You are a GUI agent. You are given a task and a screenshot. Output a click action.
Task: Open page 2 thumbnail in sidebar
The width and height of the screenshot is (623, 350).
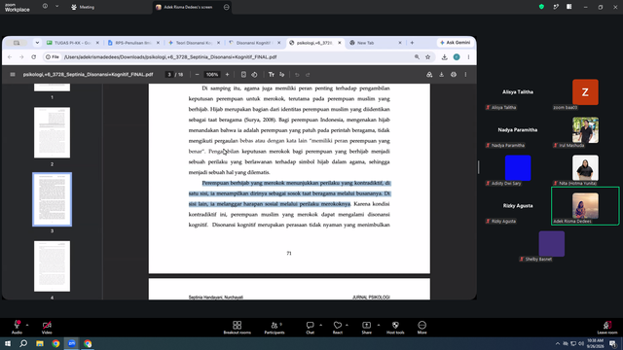(52, 132)
